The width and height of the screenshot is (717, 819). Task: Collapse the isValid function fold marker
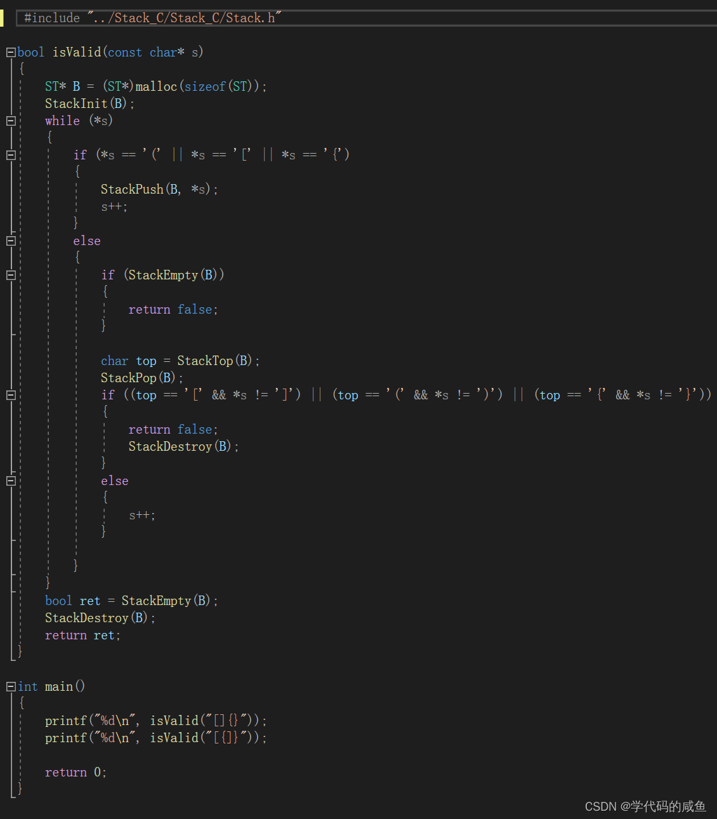click(x=11, y=52)
